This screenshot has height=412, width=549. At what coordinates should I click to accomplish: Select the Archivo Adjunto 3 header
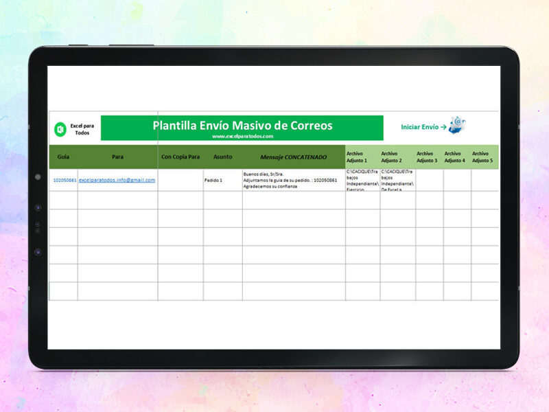coord(430,157)
